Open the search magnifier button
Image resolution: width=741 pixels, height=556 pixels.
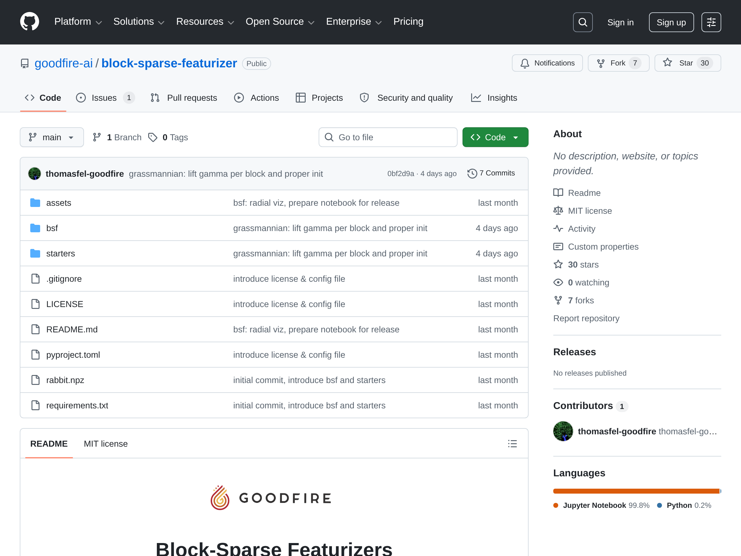coord(583,22)
